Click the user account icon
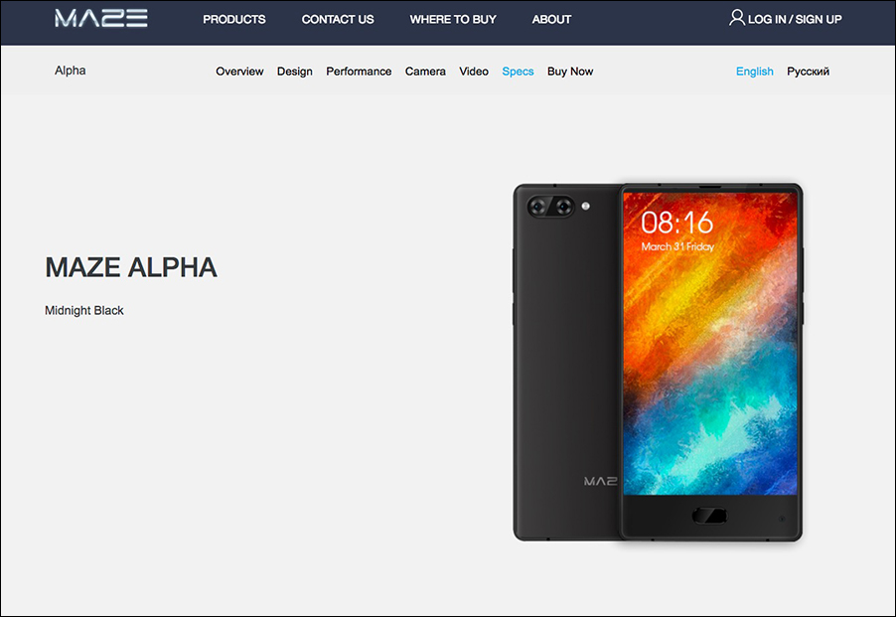The height and width of the screenshot is (617, 896). [737, 18]
